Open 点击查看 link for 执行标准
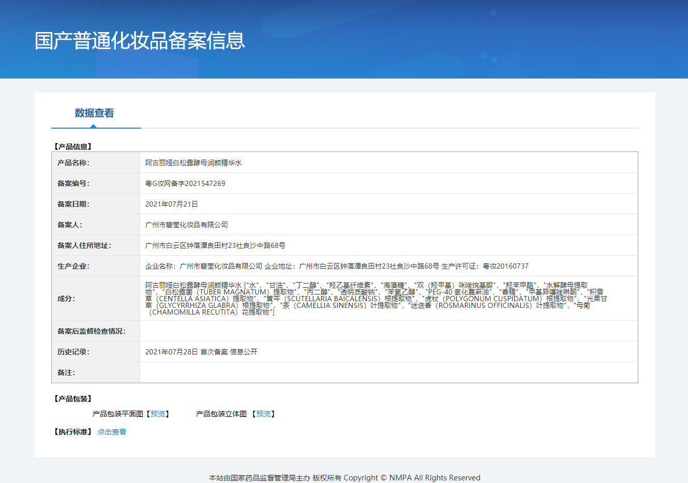 (112, 432)
